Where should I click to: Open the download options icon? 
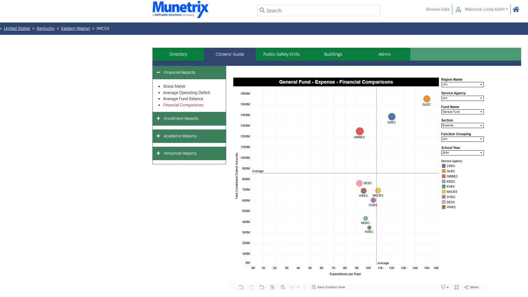(445, 287)
